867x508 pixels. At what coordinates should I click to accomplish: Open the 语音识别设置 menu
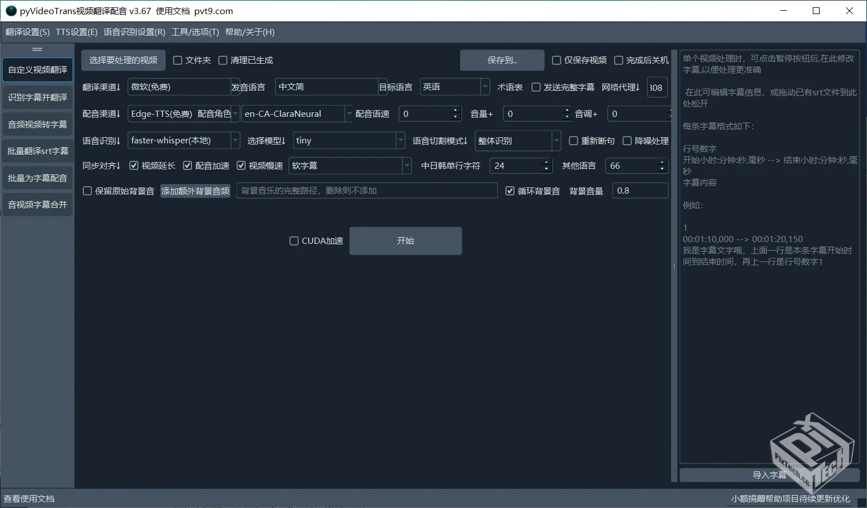pos(133,32)
